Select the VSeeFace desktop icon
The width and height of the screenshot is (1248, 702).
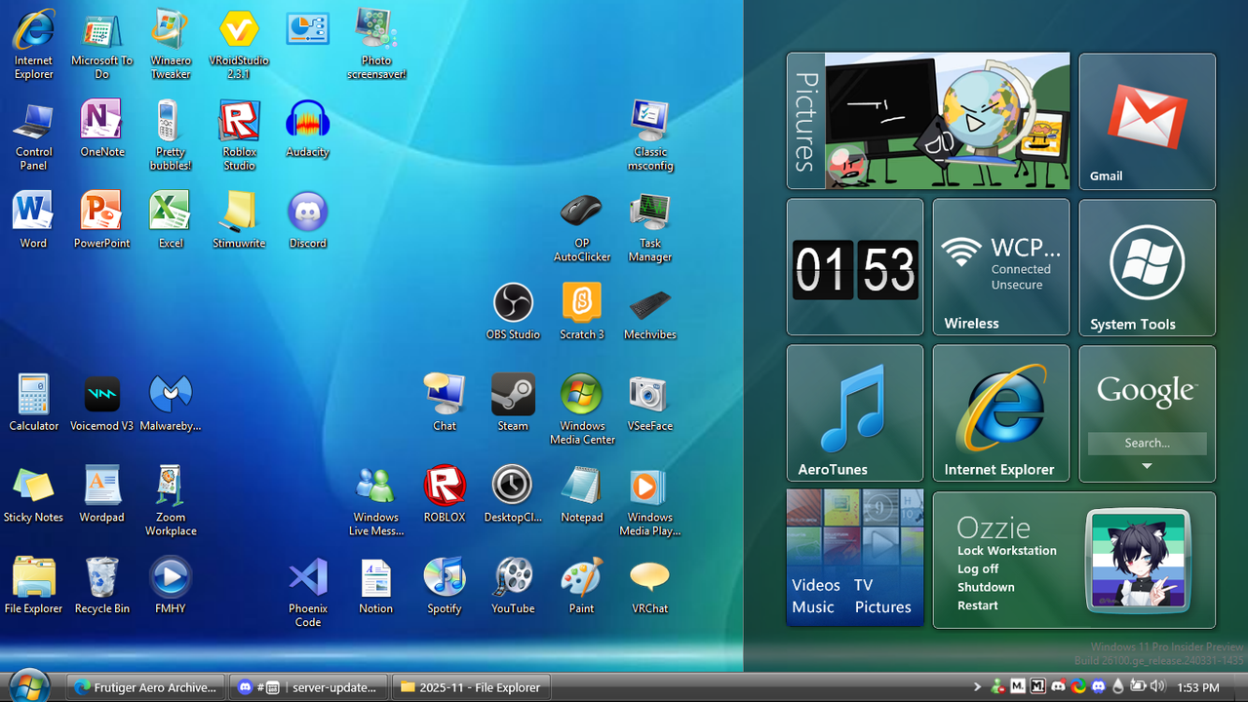(x=650, y=403)
